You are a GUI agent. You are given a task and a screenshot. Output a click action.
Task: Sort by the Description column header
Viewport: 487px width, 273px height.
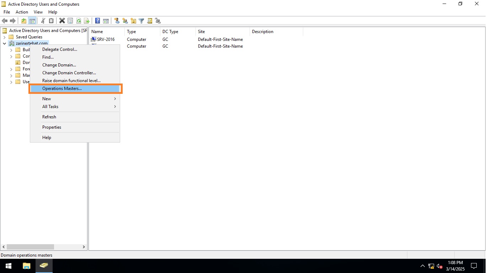click(x=276, y=32)
